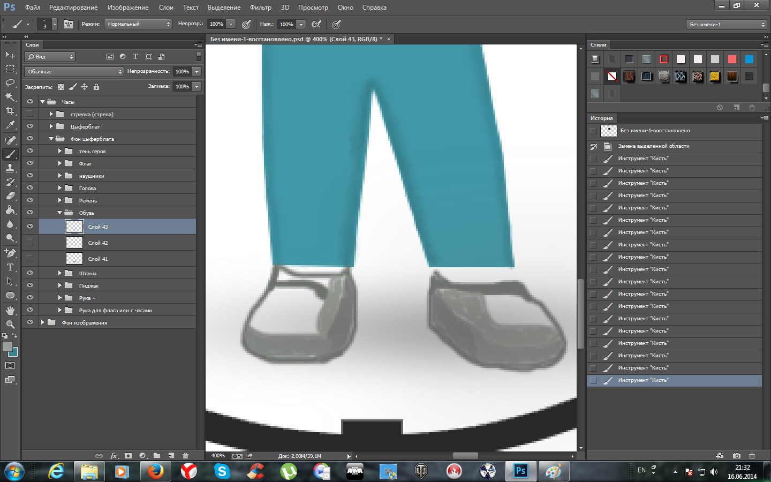Select history snapshot Без имени-1-восстановлено
Image resolution: width=771 pixels, height=482 pixels.
click(675, 131)
